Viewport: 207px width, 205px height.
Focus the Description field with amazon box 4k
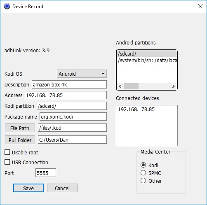tap(69, 84)
